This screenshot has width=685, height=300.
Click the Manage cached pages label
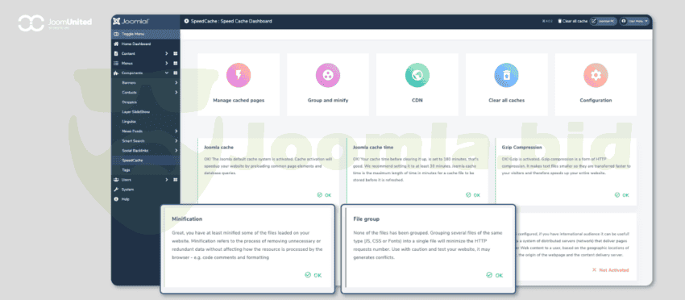tap(239, 100)
